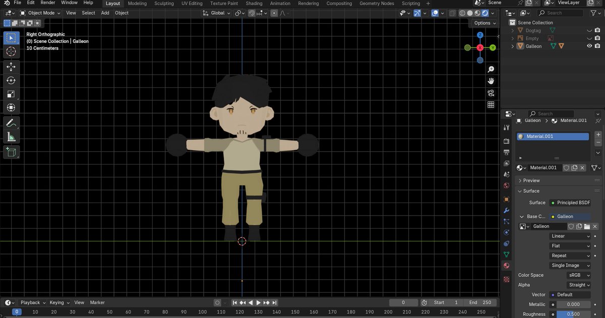
Task: Open the Particles properties tab
Action: coord(507,221)
